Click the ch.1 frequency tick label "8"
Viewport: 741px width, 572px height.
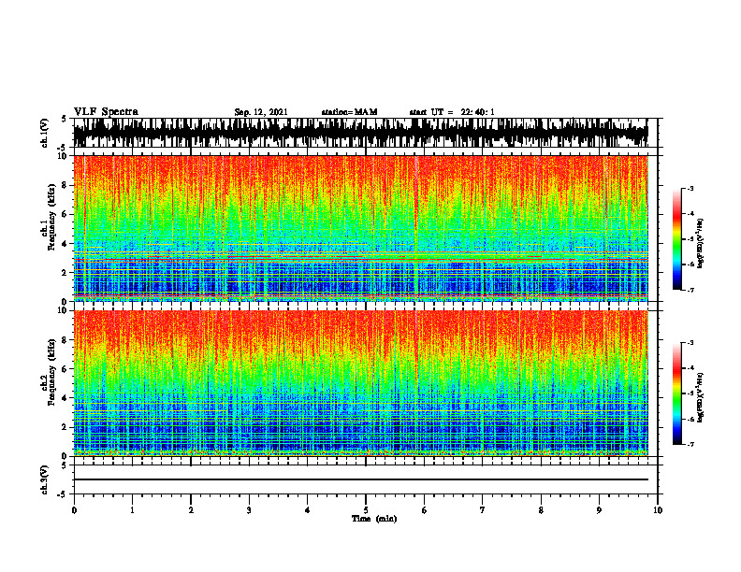point(66,185)
